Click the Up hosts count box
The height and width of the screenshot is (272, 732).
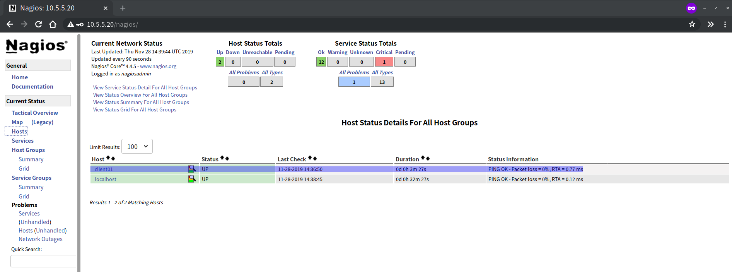tap(220, 62)
